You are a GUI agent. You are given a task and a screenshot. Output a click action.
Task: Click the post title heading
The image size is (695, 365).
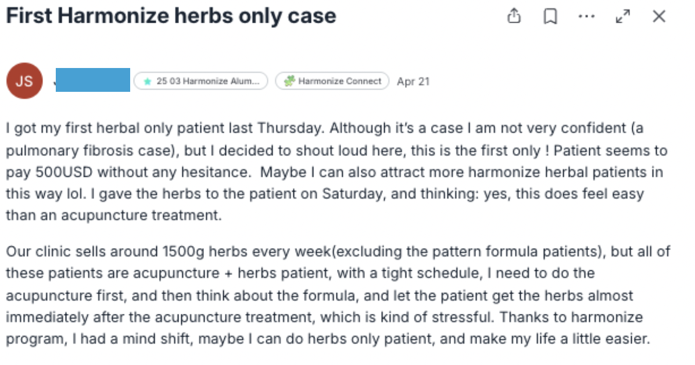click(x=171, y=16)
